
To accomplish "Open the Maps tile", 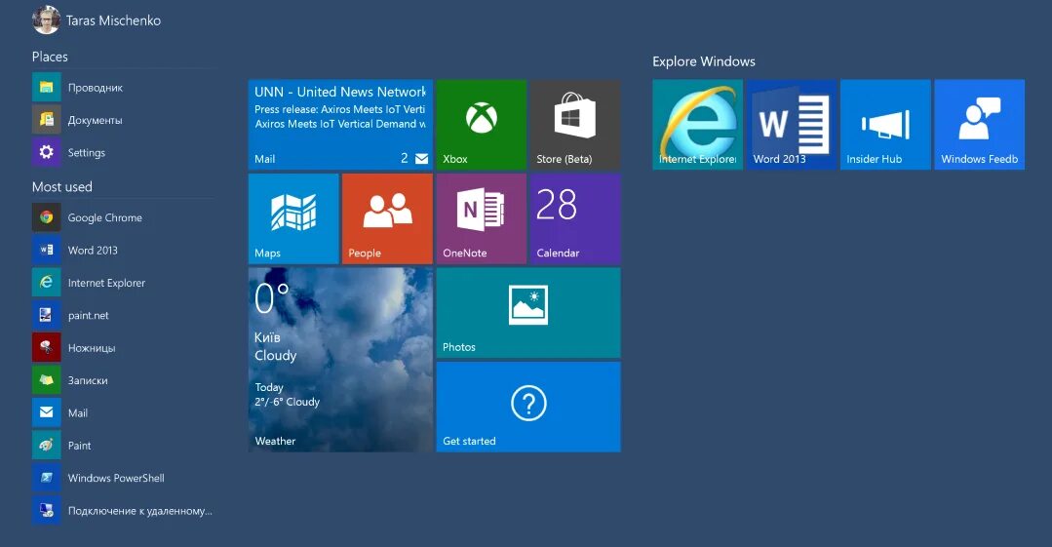I will (x=293, y=218).
